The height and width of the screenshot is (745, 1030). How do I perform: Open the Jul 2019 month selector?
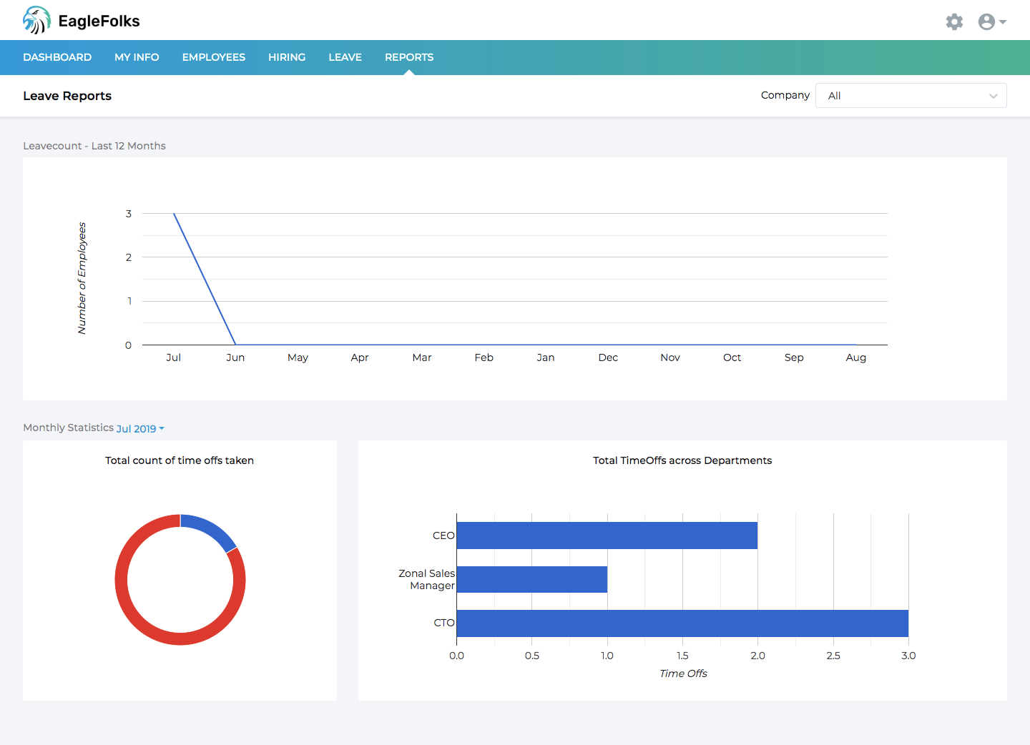[140, 428]
